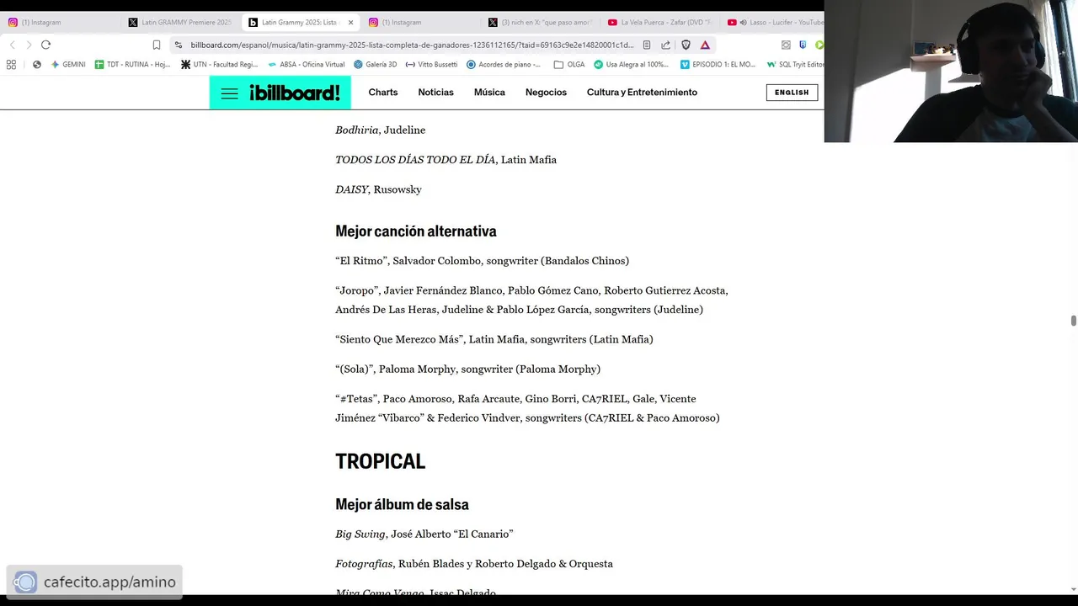Click the Mejor canción alternativa heading

[x=416, y=231]
